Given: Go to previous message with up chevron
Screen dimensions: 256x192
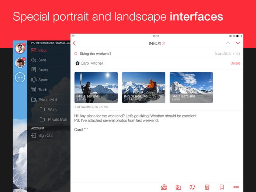Looking at the screenshot, I should 228,43.
